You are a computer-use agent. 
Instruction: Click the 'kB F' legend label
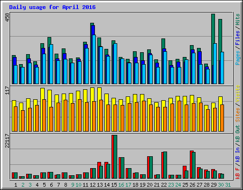[x=238, y=173]
